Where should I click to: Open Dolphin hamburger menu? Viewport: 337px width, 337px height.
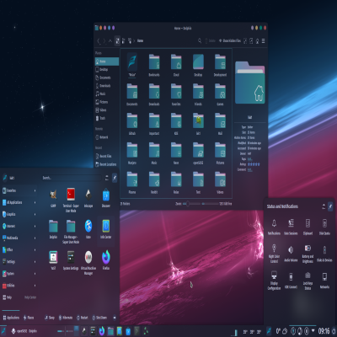263,41
